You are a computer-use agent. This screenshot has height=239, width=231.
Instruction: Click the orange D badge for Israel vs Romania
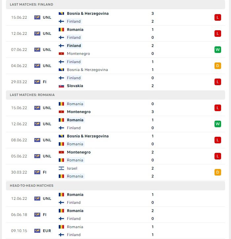[x=218, y=172]
